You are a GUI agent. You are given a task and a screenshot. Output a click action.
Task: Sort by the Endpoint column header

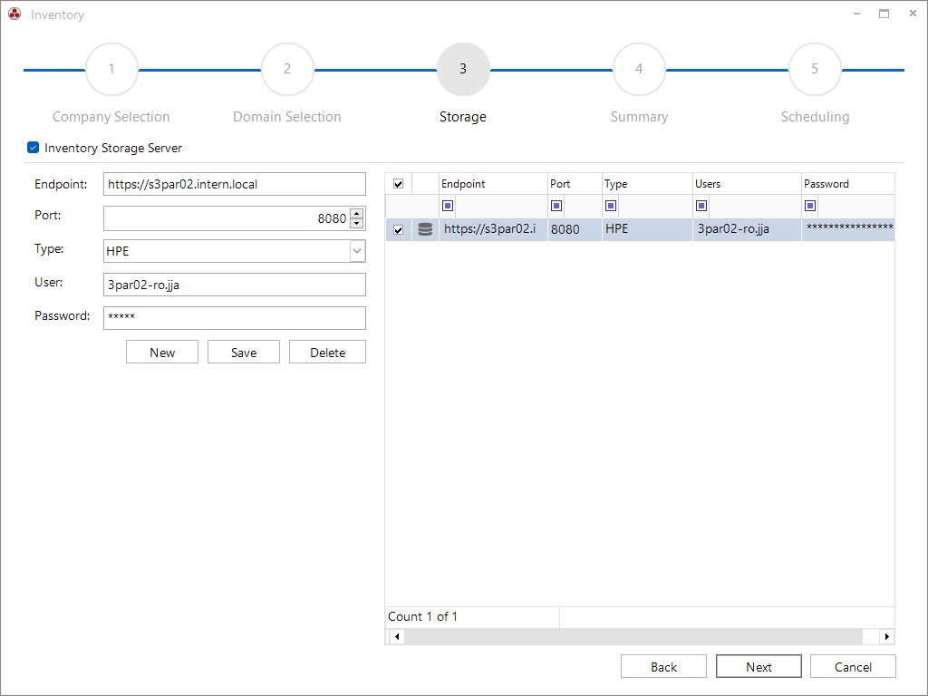pyautogui.click(x=493, y=184)
